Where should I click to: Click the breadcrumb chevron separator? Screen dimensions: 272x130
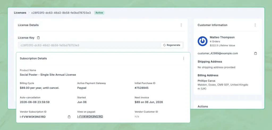[x=29, y=13]
